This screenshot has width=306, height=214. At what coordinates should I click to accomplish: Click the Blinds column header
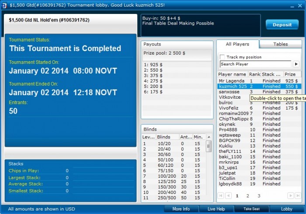click(x=167, y=137)
